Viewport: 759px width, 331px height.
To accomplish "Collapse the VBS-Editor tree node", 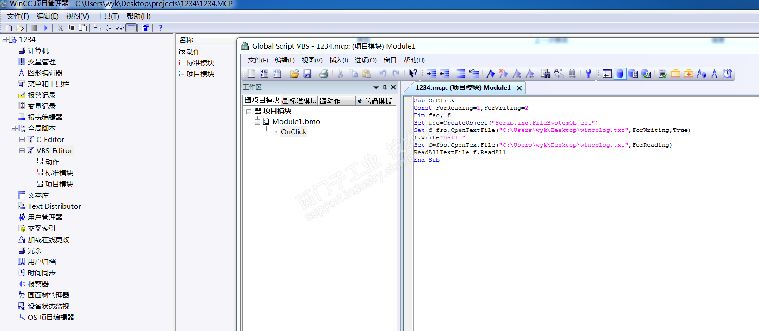I will point(22,151).
